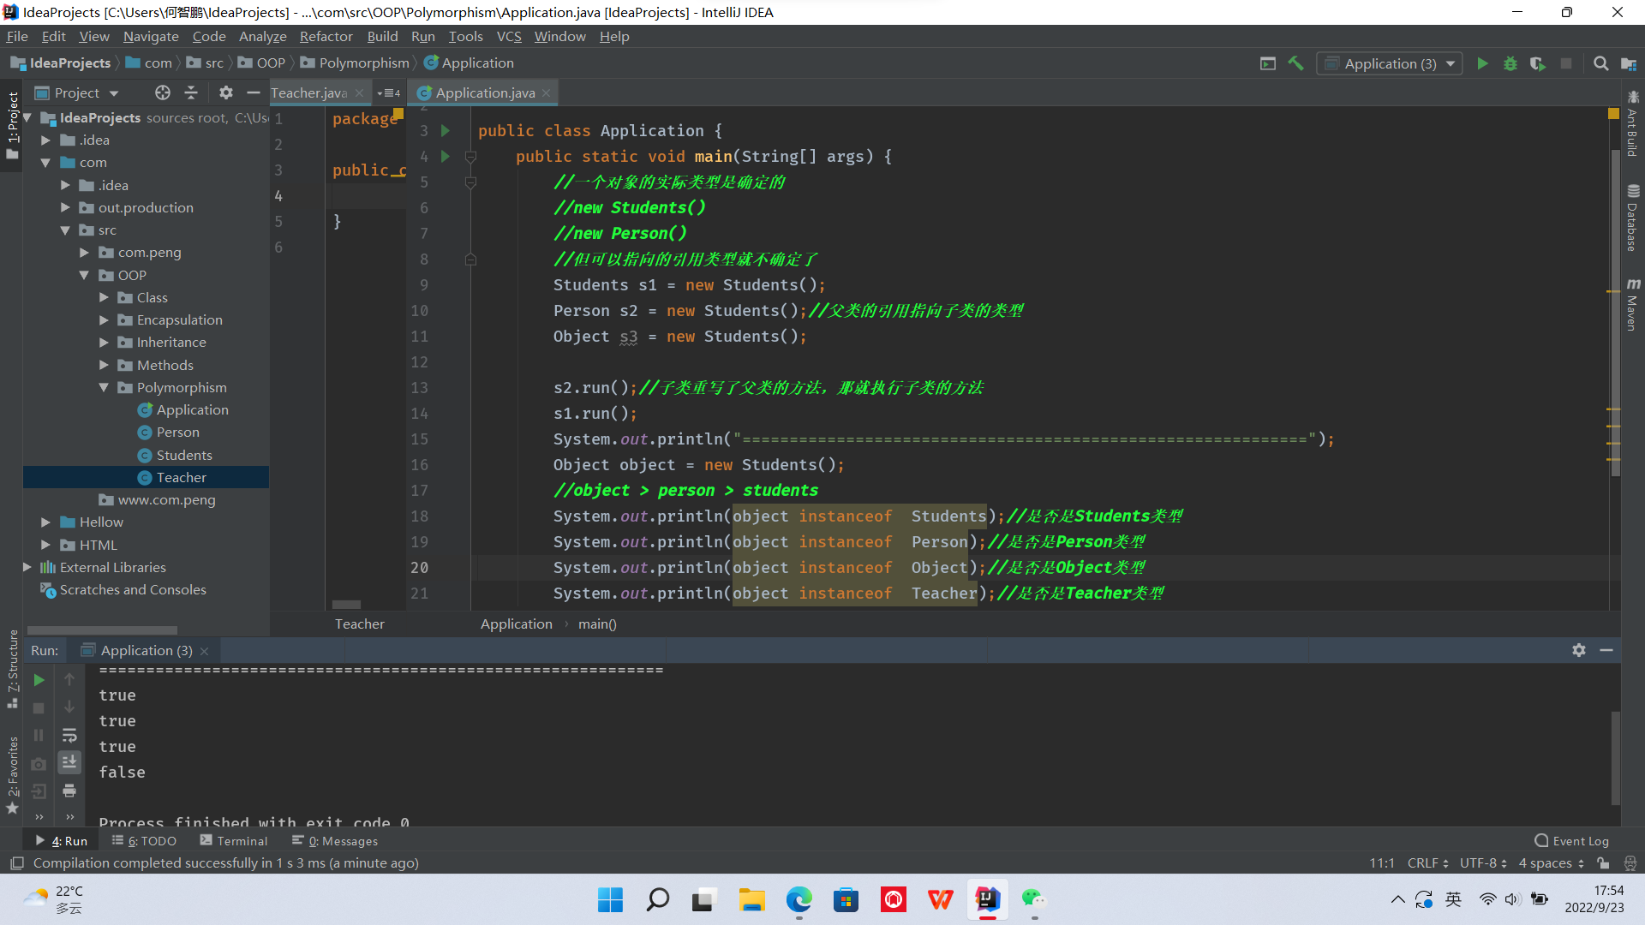Expand the Inheritance folder
This screenshot has width=1645, height=925.
click(104, 343)
